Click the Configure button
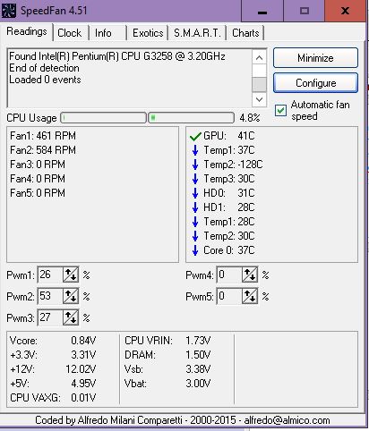 315,83
